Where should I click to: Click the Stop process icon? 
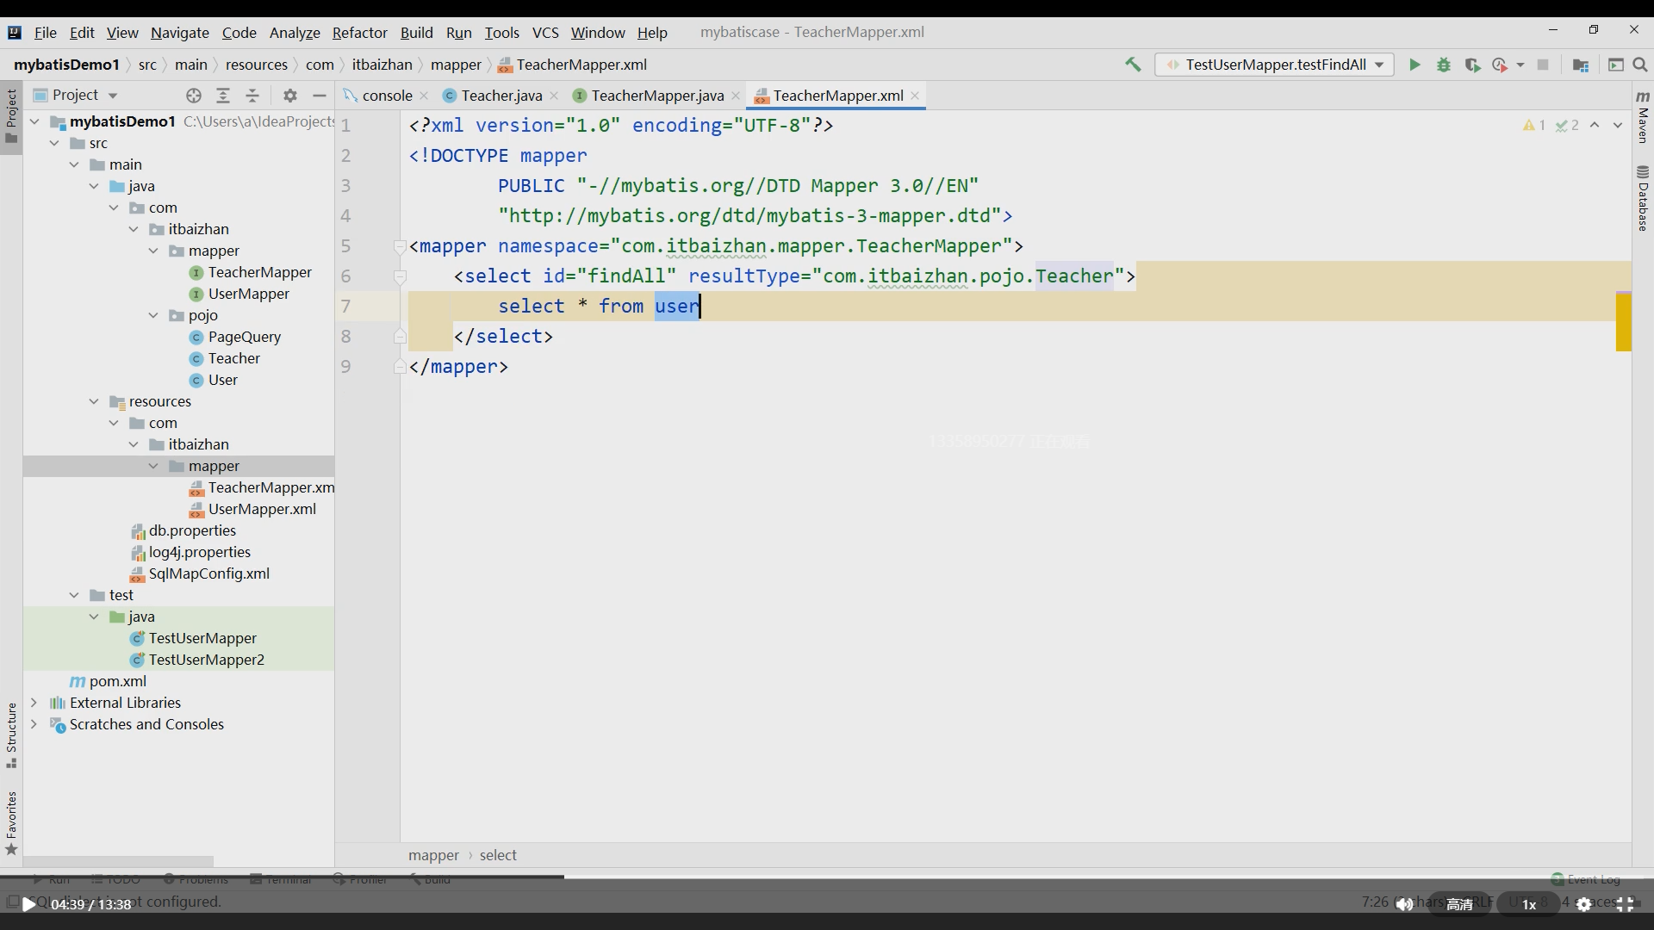[x=1543, y=65]
